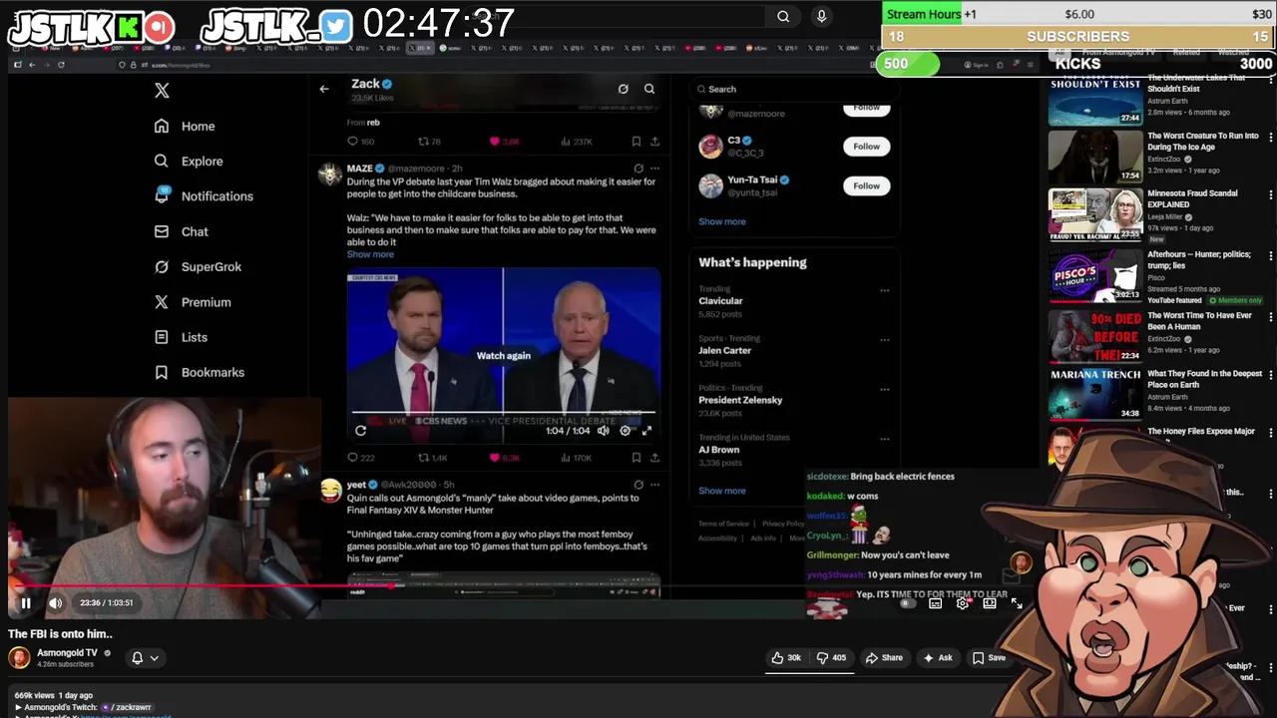Enter fullscreen on the YouTube player
The image size is (1277, 718).
click(x=1016, y=603)
